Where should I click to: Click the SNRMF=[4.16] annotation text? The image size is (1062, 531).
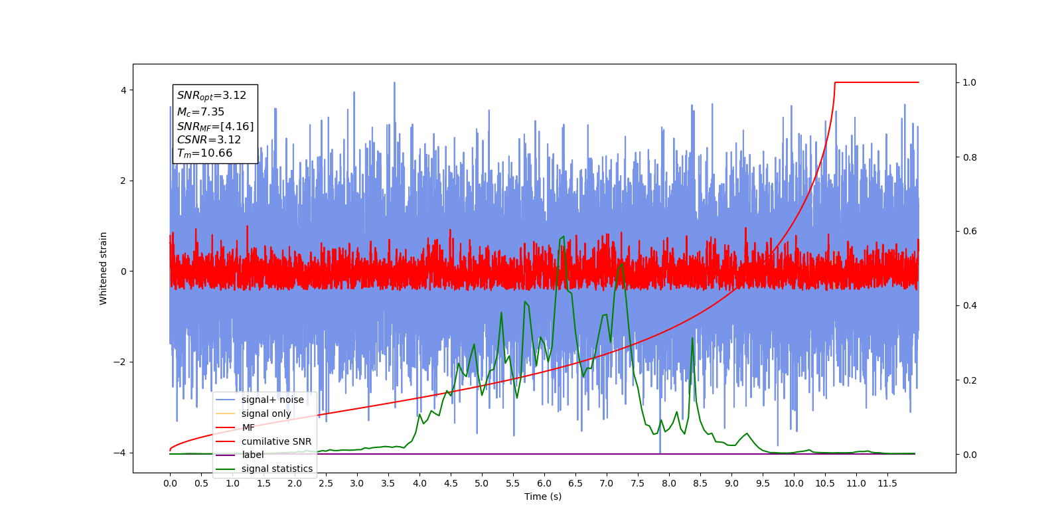tap(215, 126)
